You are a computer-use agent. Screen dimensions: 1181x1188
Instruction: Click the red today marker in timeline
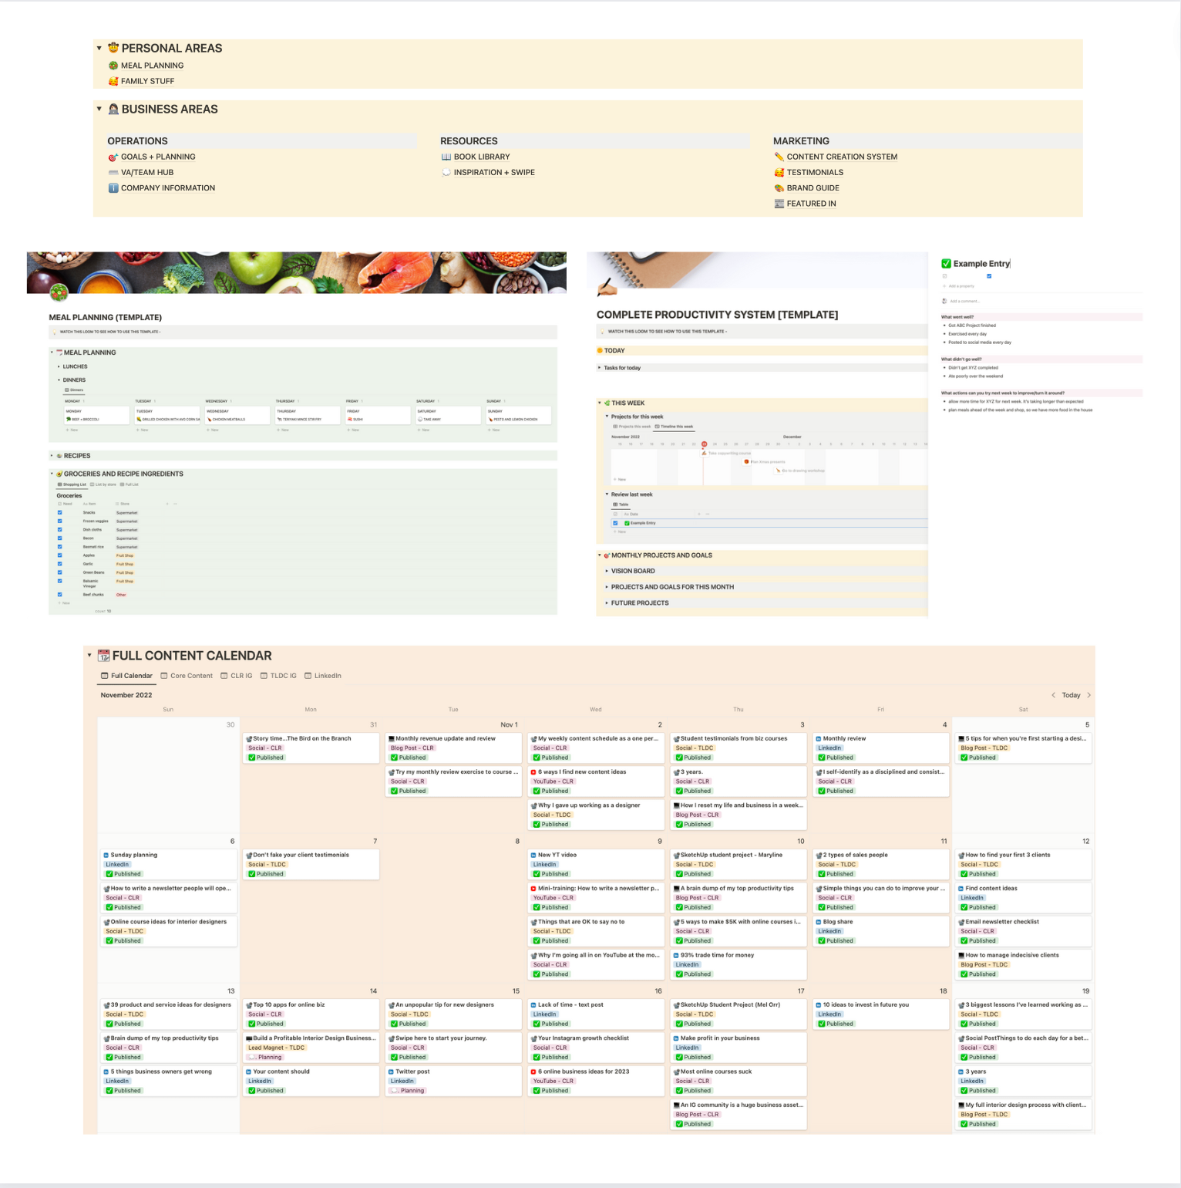(x=704, y=444)
